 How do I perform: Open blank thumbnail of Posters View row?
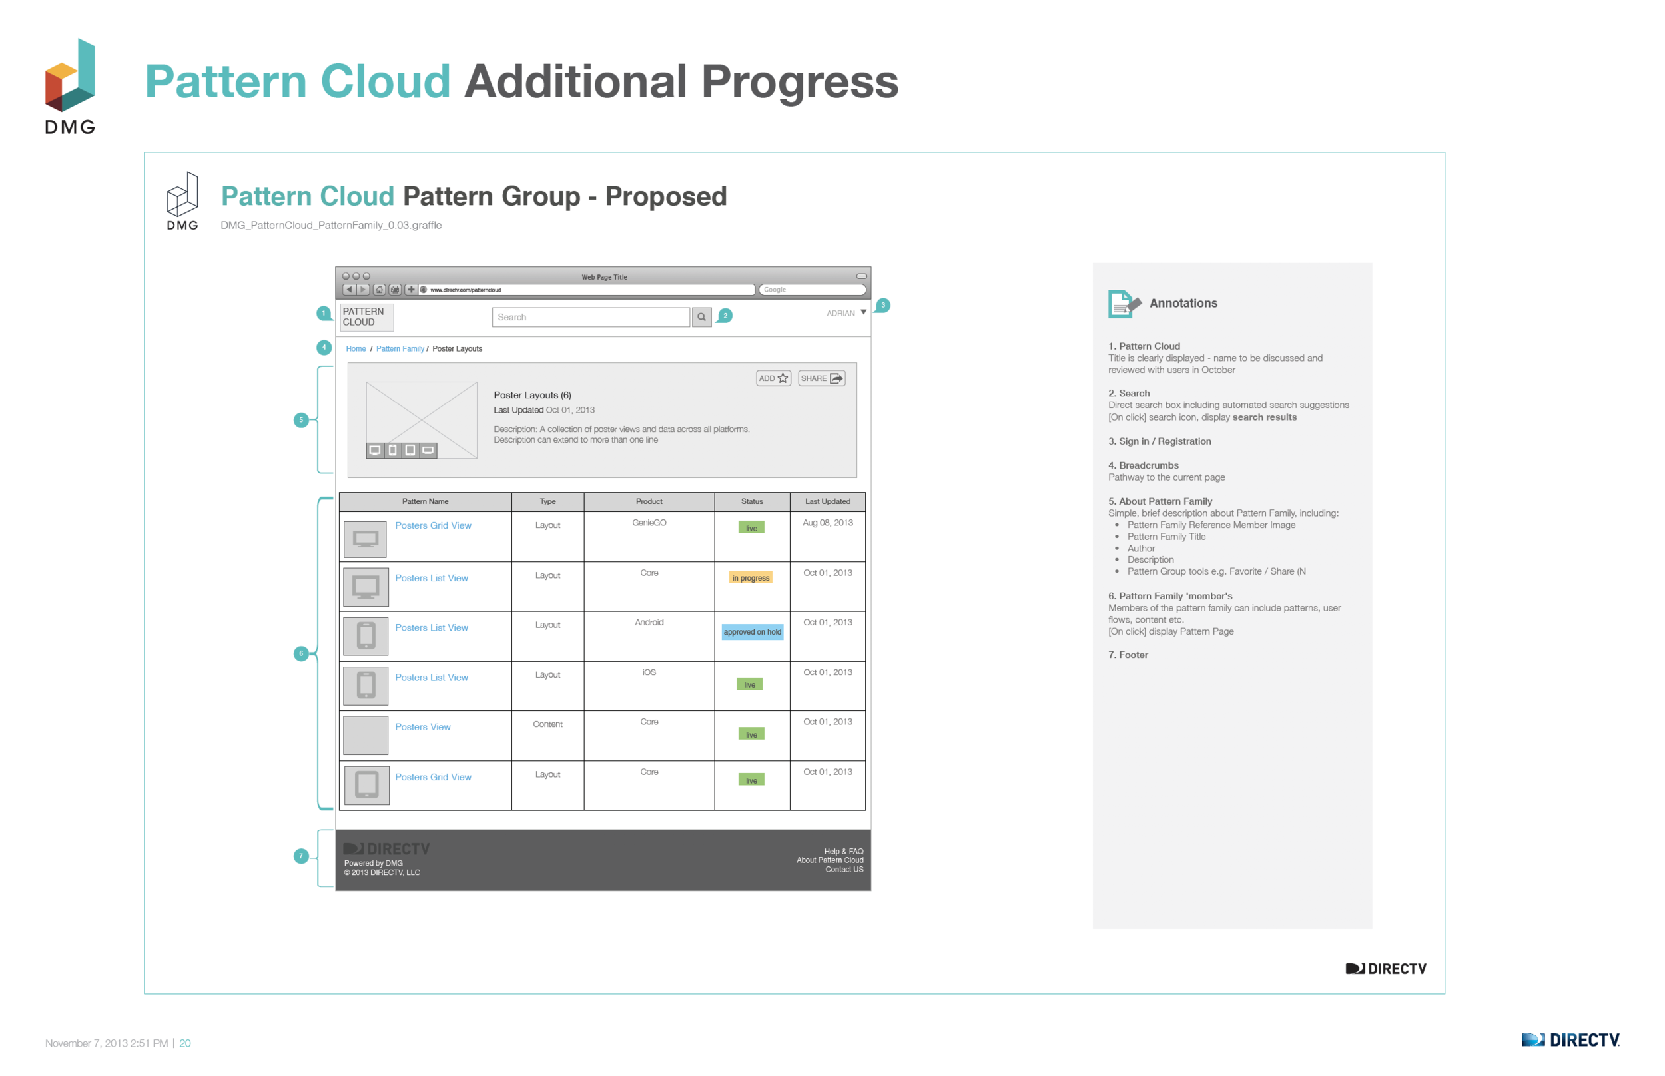point(366,735)
